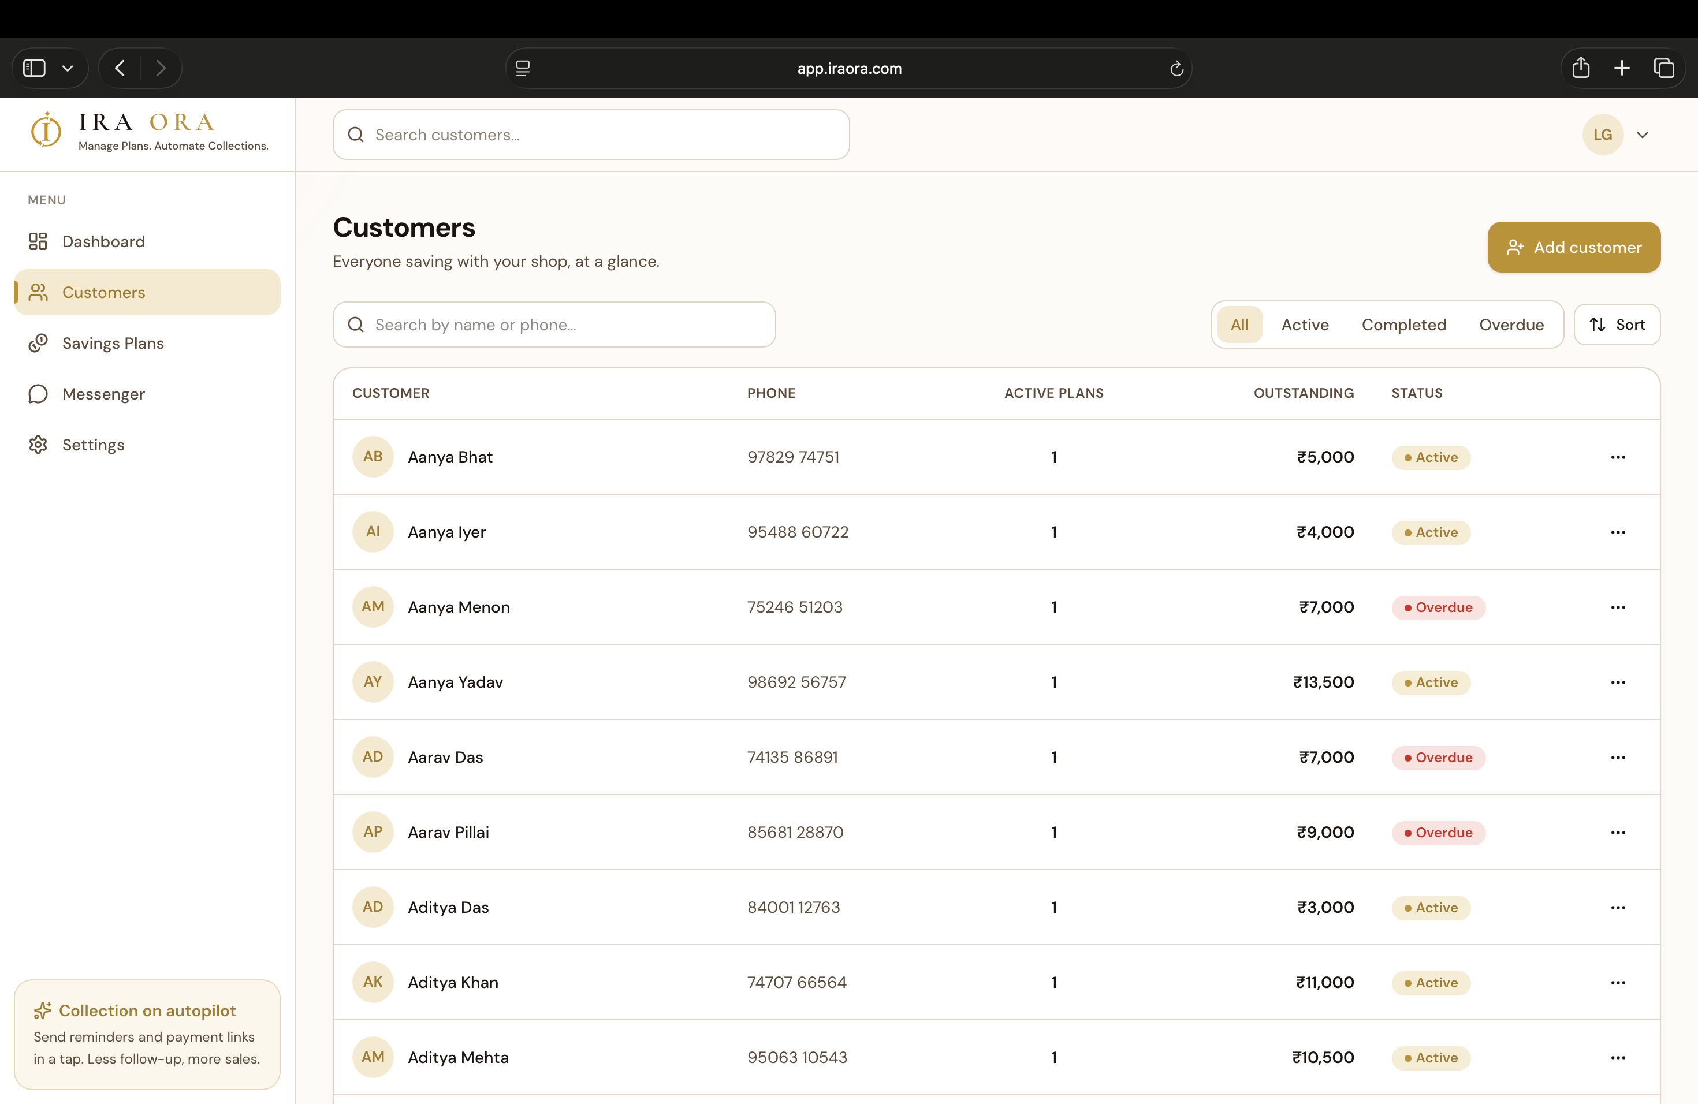Select the app.iraora.com address bar
The height and width of the screenshot is (1104, 1698).
click(848, 69)
